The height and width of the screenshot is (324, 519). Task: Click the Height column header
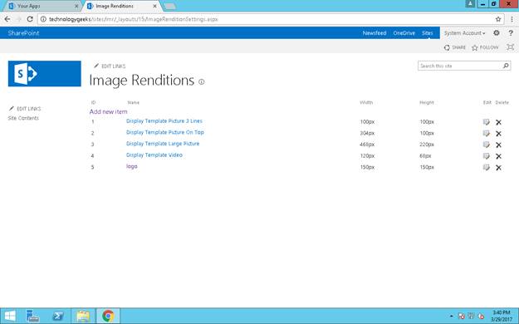pos(427,102)
